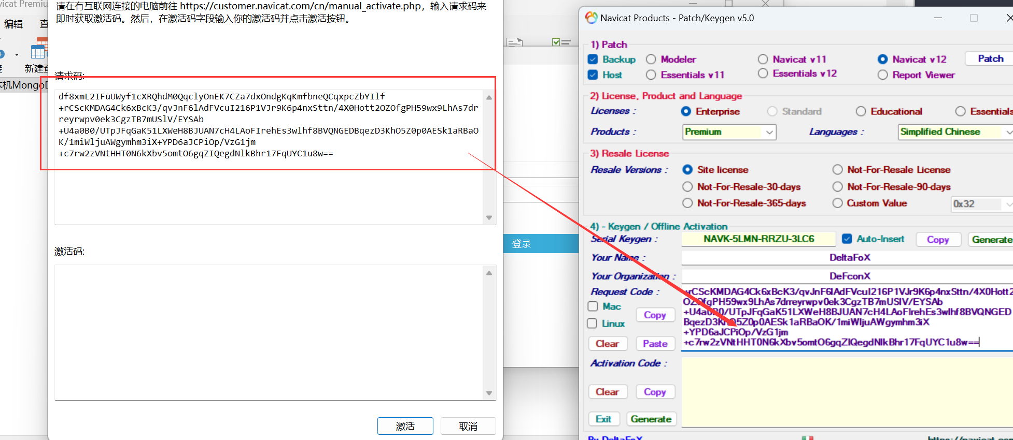Select the Navicat v12 radio option
Viewport: 1013px width, 440px height.
point(883,59)
